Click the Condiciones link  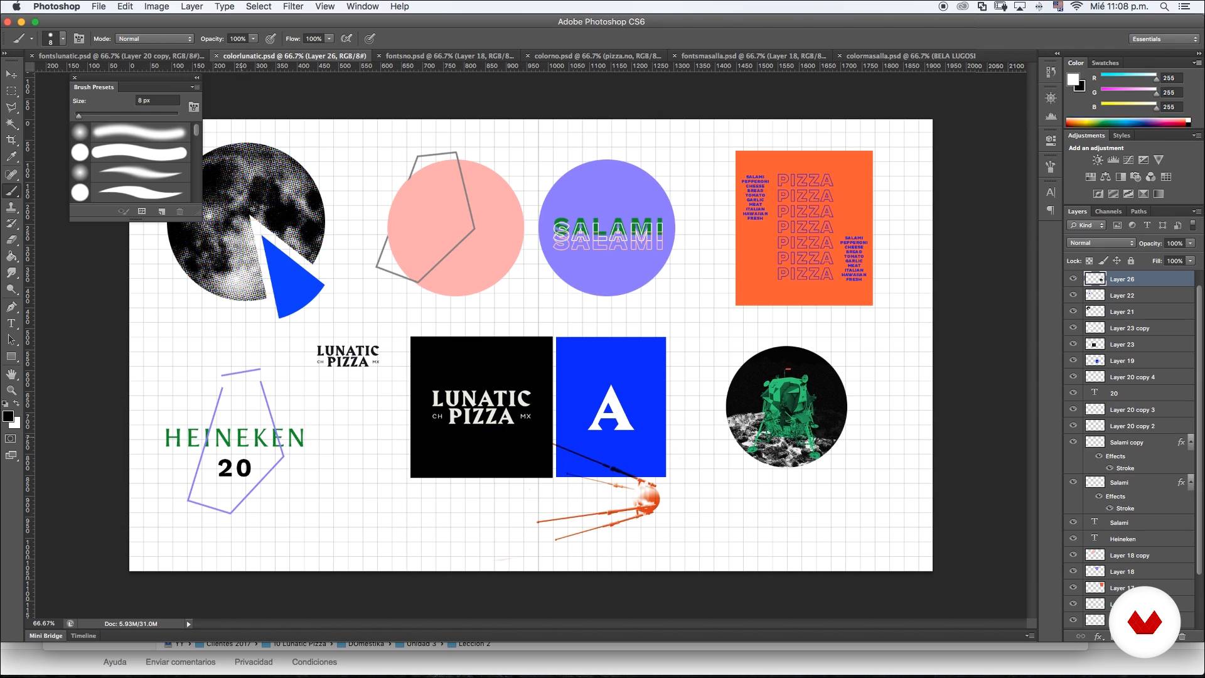click(314, 662)
